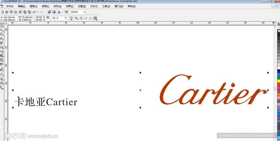Click the rotation angle input field
280x141 pixels.
60,18
